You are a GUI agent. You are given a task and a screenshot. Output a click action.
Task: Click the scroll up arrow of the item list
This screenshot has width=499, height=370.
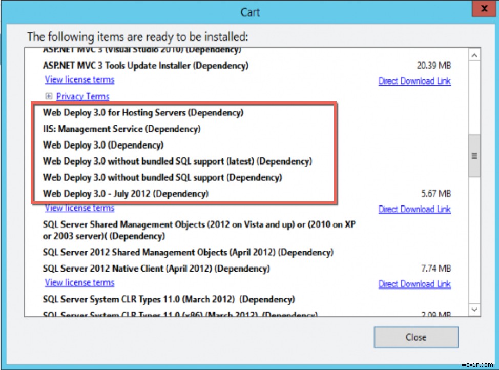[x=474, y=55]
